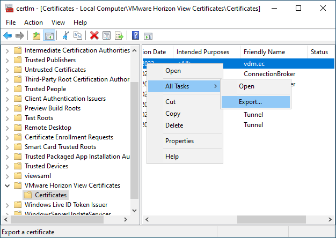Click the Export List toolbar icon

point(119,35)
